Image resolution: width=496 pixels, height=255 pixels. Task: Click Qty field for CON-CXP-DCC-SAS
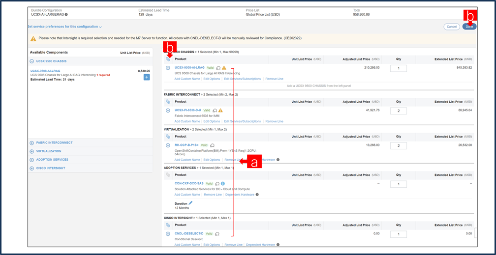(x=399, y=184)
